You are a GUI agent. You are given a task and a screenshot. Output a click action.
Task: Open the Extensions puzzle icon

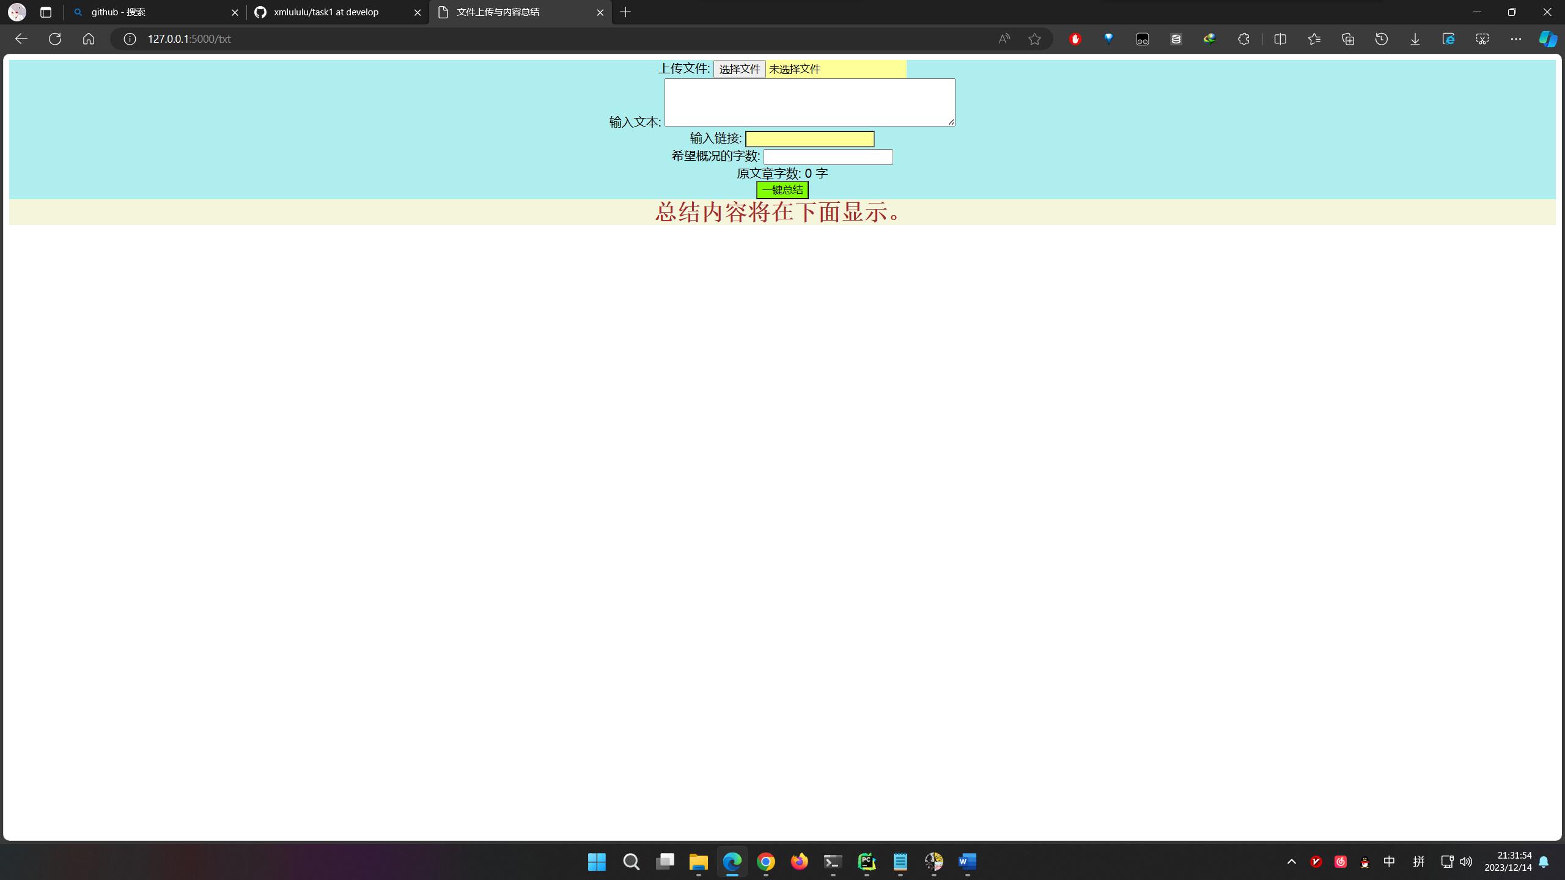point(1243,39)
